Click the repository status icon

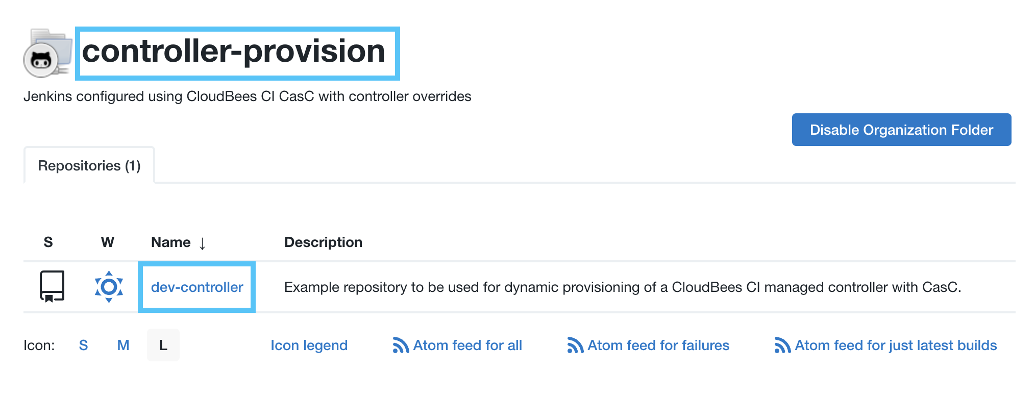point(52,286)
